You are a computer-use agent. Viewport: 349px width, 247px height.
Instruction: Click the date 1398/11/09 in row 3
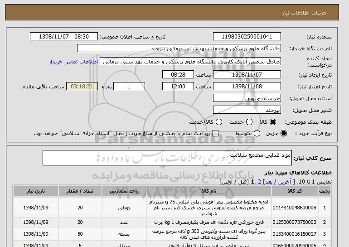[x=36, y=234]
